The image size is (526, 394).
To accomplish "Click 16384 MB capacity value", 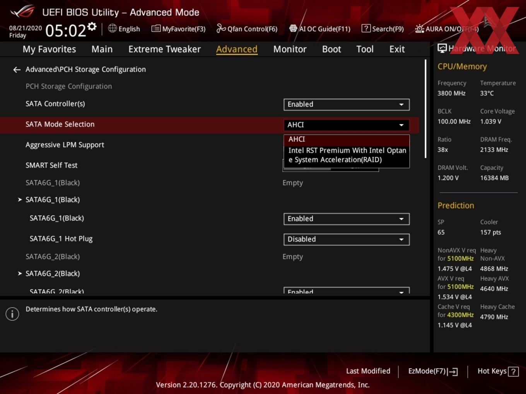I will pyautogui.click(x=494, y=178).
